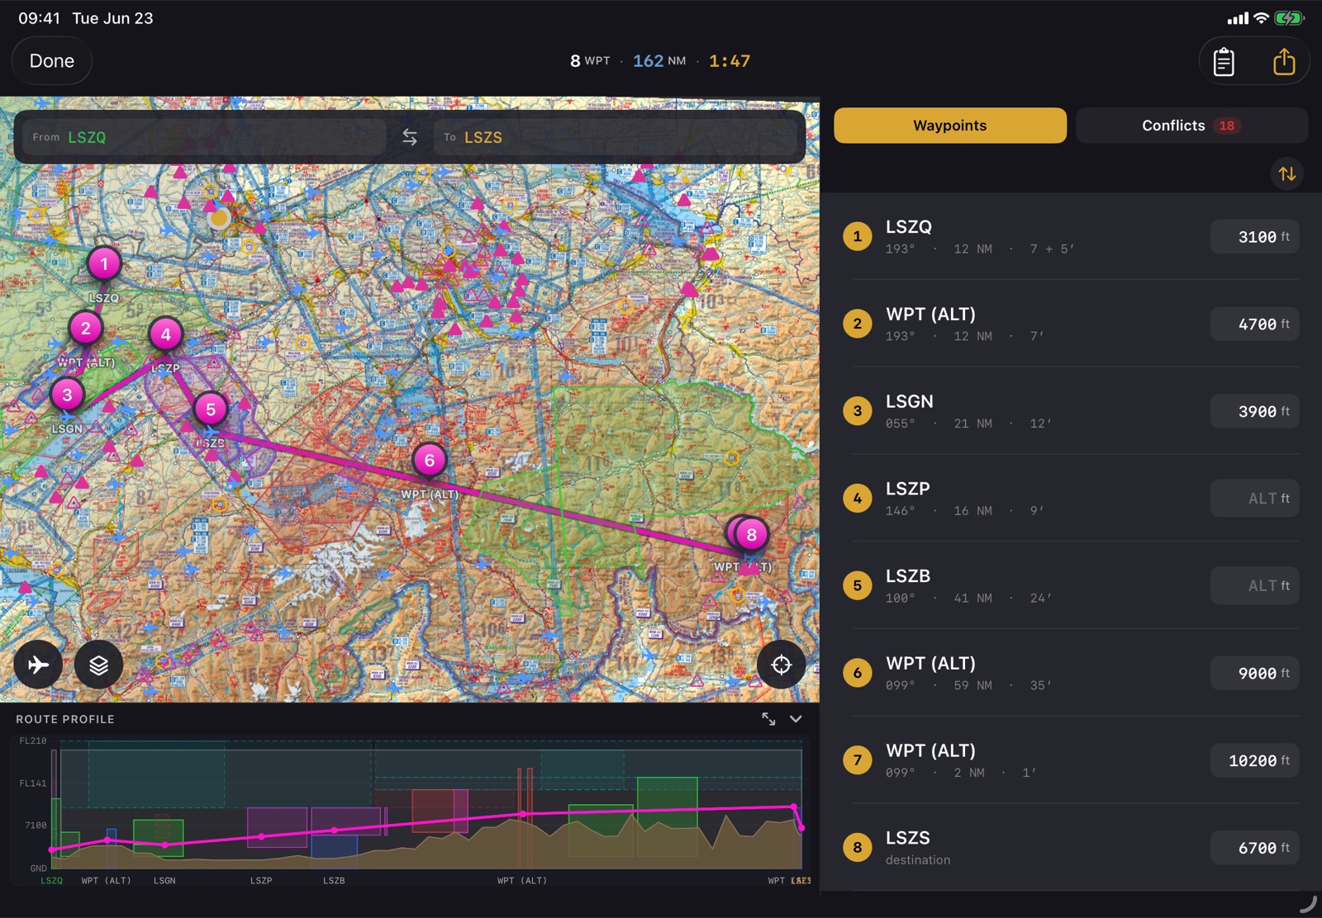
Task: Switch to the Waypoints tab
Action: tap(950, 125)
